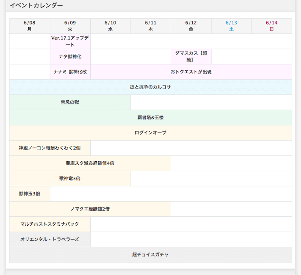The width and height of the screenshot is (301, 275).
Task: Select the 6/14 日 column header
Action: (272, 26)
